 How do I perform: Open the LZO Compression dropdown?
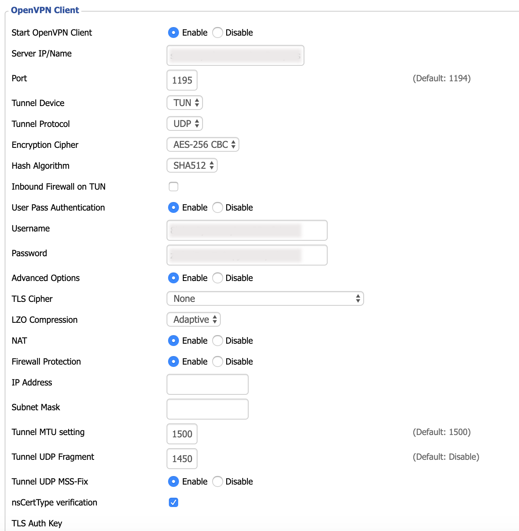click(194, 320)
